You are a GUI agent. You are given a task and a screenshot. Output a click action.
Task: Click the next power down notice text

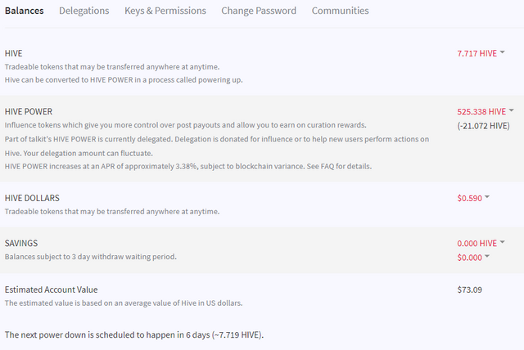click(134, 334)
